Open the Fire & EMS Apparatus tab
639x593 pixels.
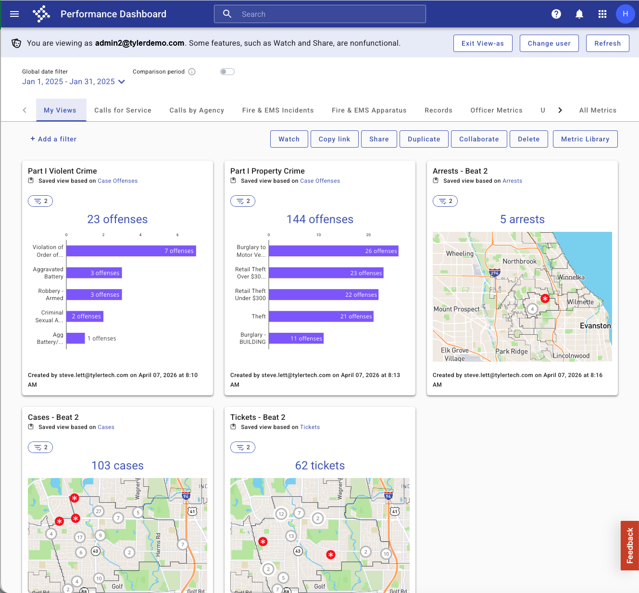click(x=369, y=110)
